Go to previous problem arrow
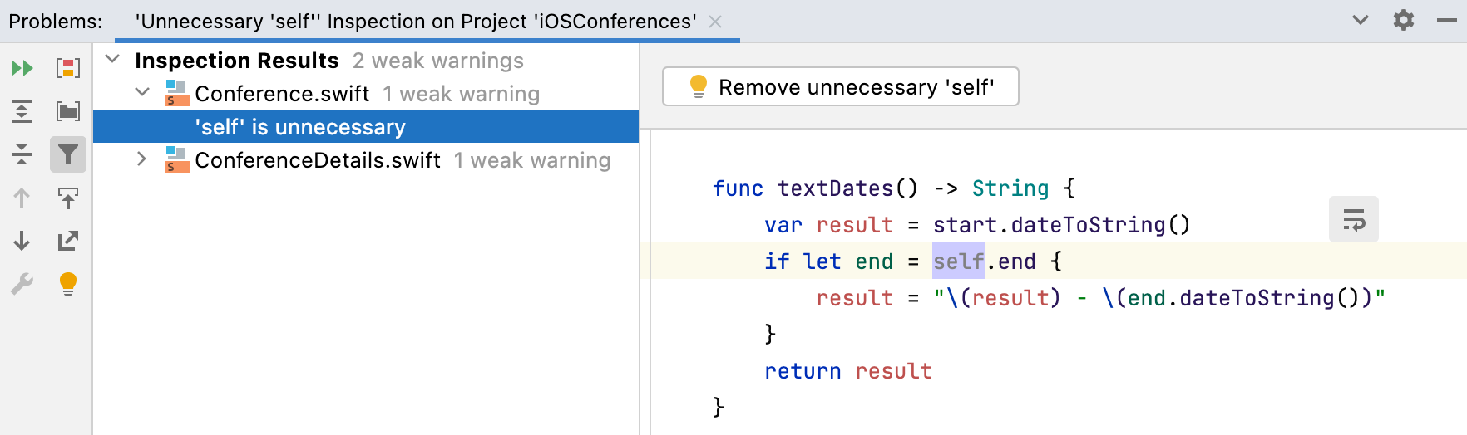Image resolution: width=1467 pixels, height=435 pixels. coord(22,198)
